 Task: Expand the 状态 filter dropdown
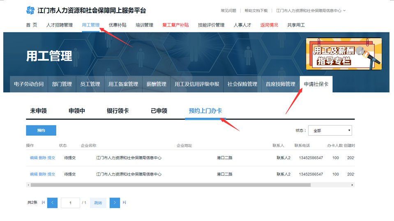click(330, 130)
